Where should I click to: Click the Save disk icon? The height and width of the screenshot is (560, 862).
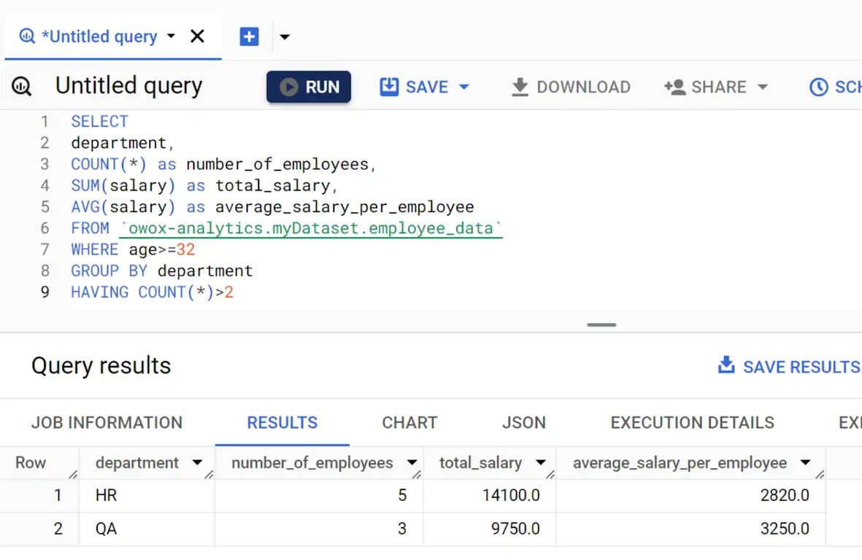click(x=389, y=87)
